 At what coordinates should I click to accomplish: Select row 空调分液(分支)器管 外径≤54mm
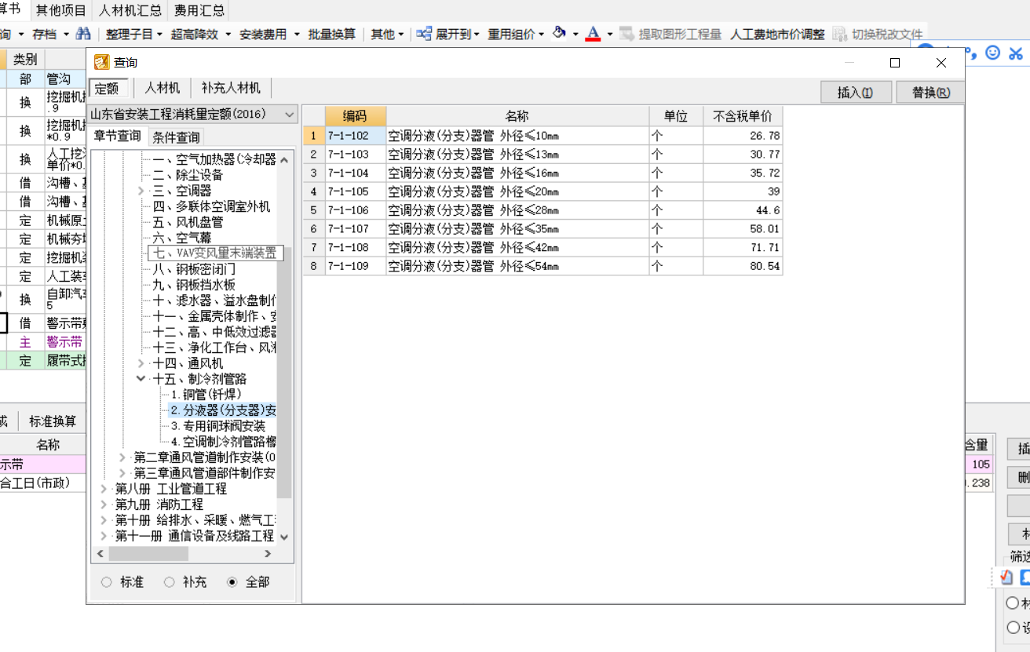click(542, 267)
